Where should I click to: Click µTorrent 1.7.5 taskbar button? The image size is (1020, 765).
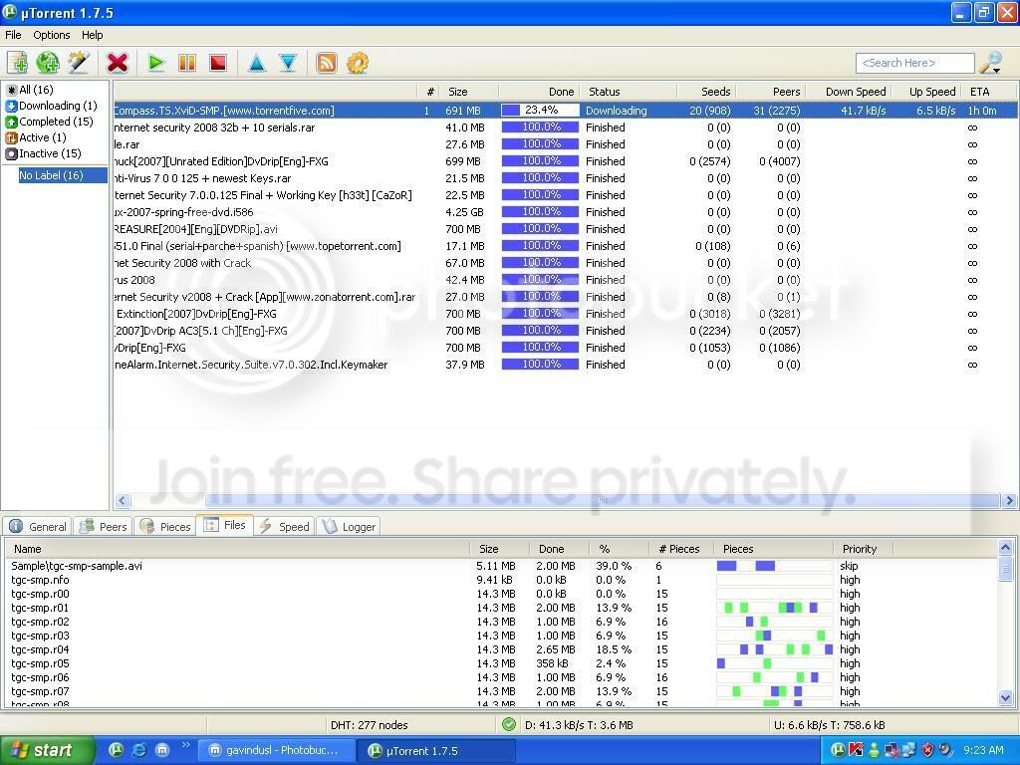(x=436, y=751)
